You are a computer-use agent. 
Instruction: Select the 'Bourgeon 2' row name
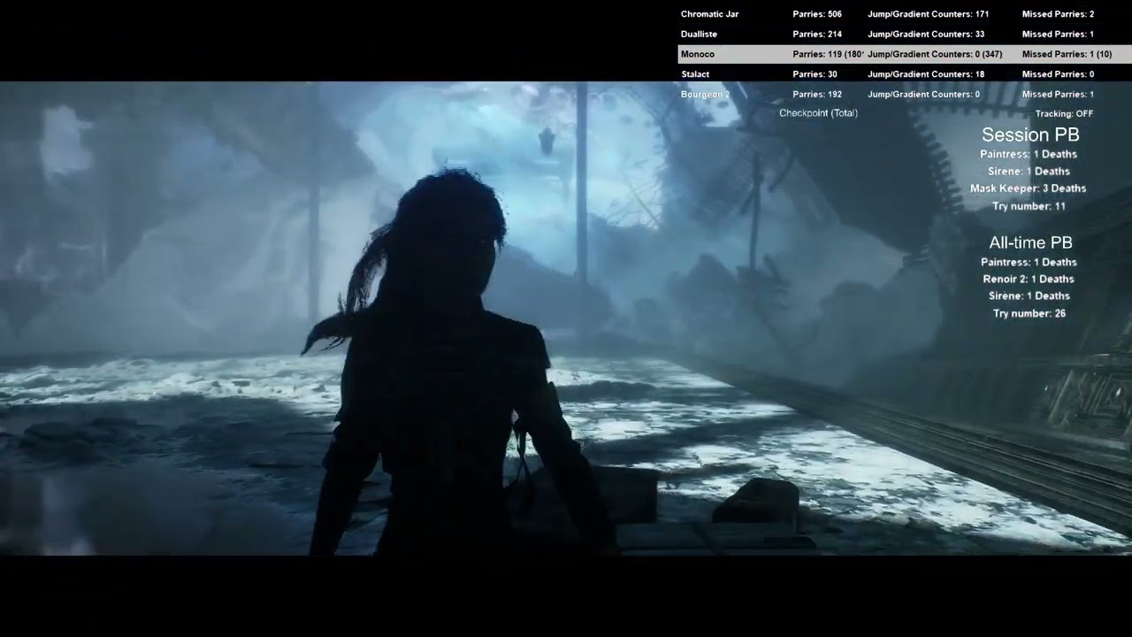point(705,95)
